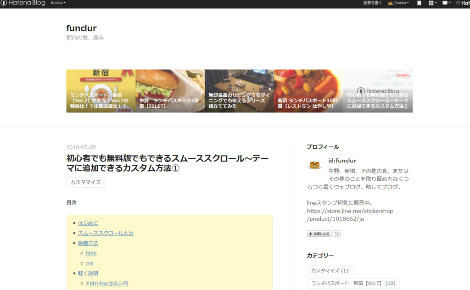Jump to html subsection

tap(91, 253)
